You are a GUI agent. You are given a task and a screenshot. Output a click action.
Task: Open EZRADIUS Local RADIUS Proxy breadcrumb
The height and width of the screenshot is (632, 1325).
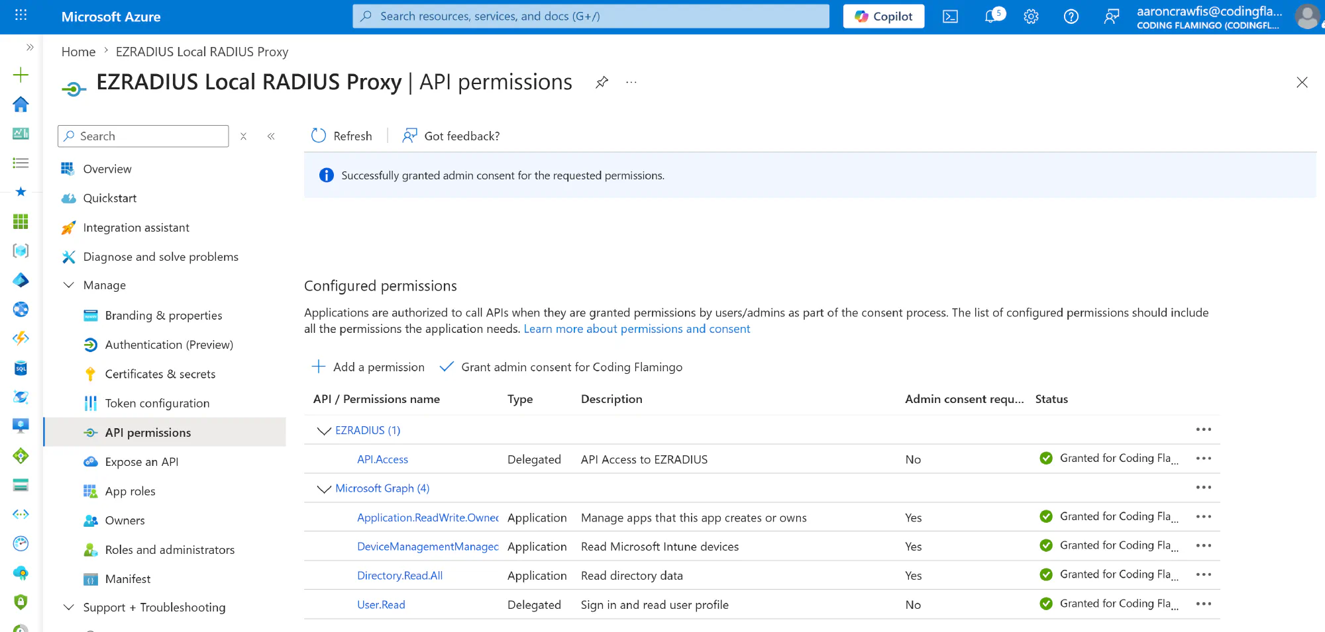pyautogui.click(x=202, y=52)
